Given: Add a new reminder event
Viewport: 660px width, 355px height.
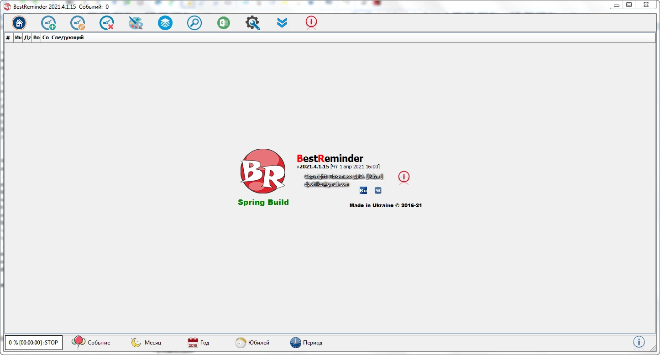Looking at the screenshot, I should click(x=48, y=23).
